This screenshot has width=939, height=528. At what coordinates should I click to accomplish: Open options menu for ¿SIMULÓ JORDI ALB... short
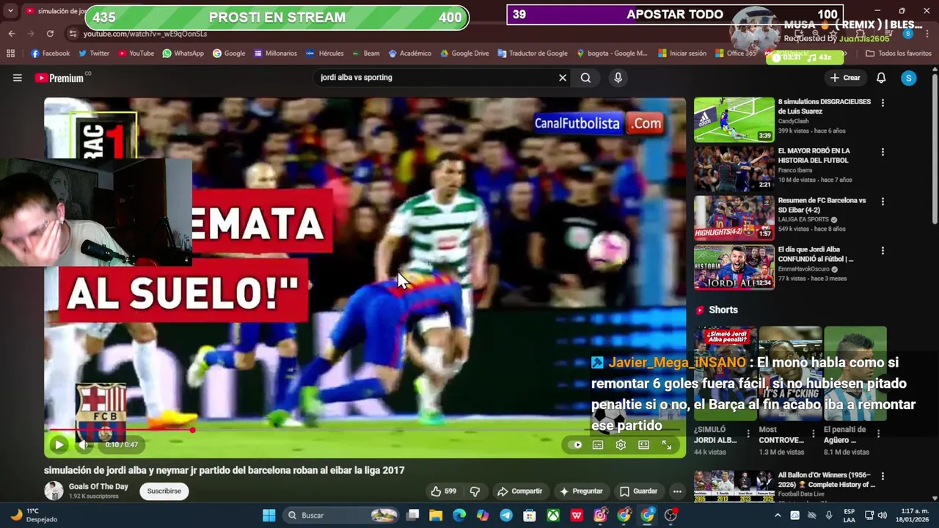tap(748, 433)
